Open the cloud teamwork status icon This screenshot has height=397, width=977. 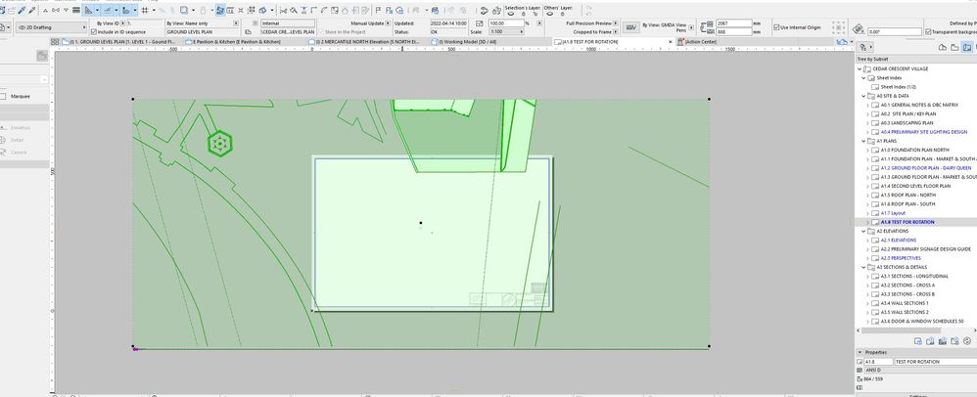pos(842,41)
